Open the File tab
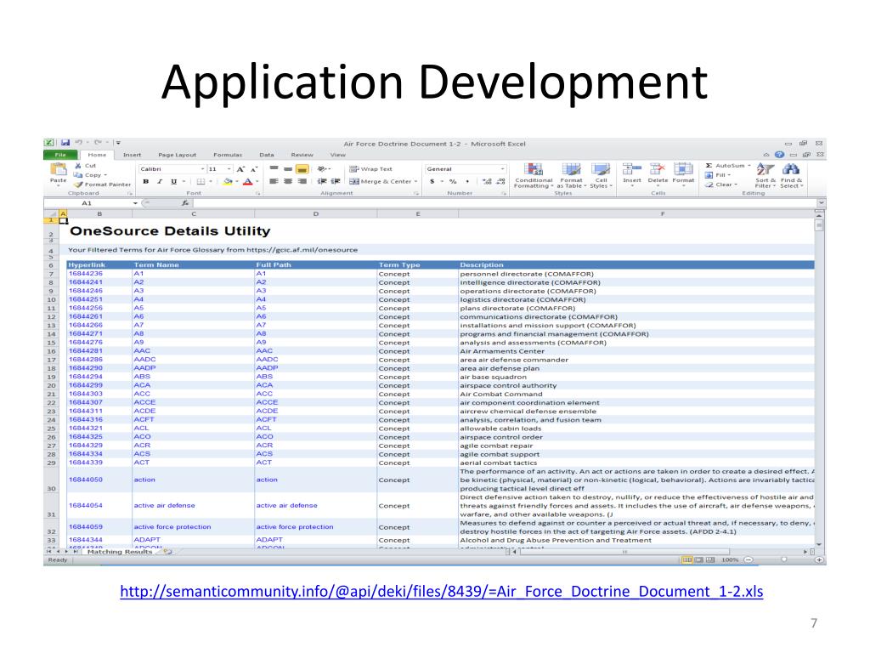The height and width of the screenshot is (653, 870). [60, 155]
